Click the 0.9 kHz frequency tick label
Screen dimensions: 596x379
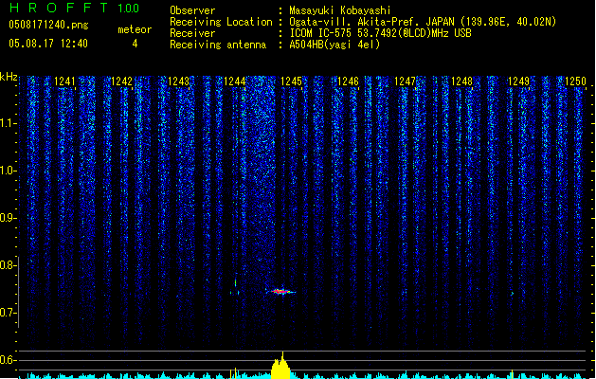(9, 218)
